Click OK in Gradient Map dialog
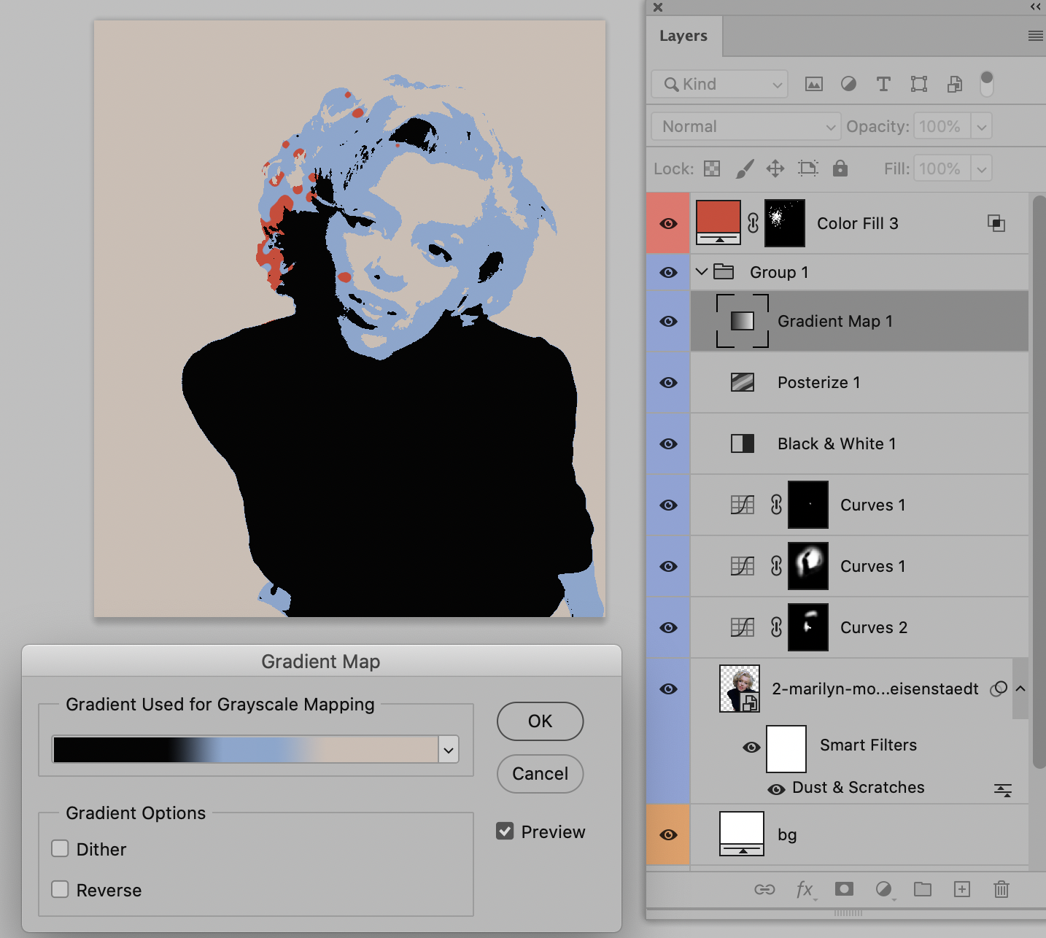Screen dimensions: 1046x938 pos(541,721)
